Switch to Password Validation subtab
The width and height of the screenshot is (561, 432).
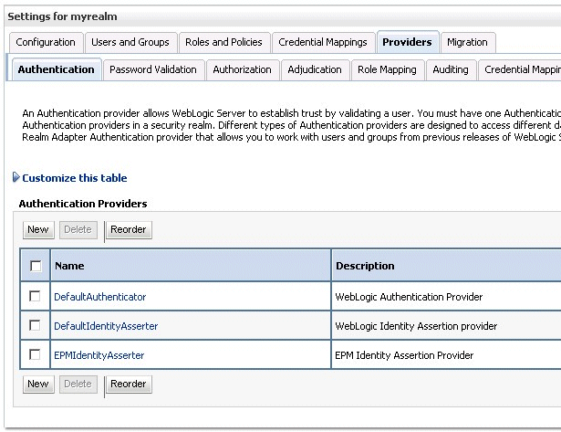152,69
